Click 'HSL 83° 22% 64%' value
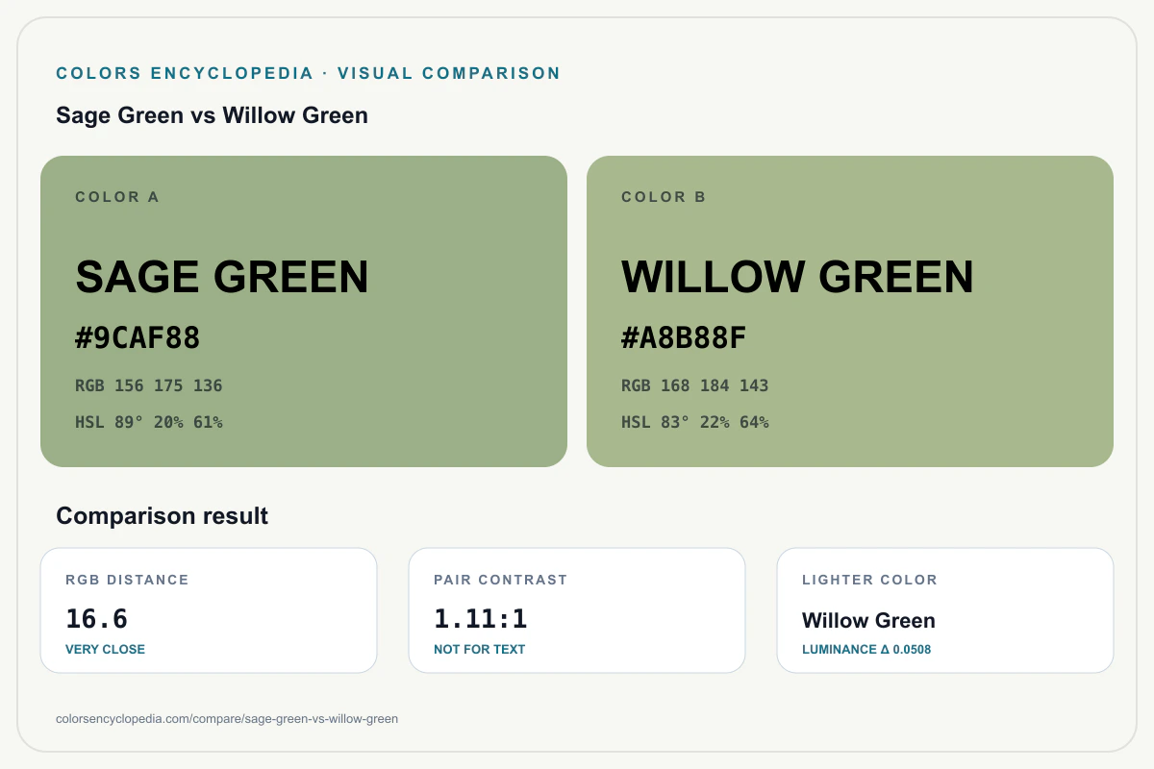 [695, 422]
